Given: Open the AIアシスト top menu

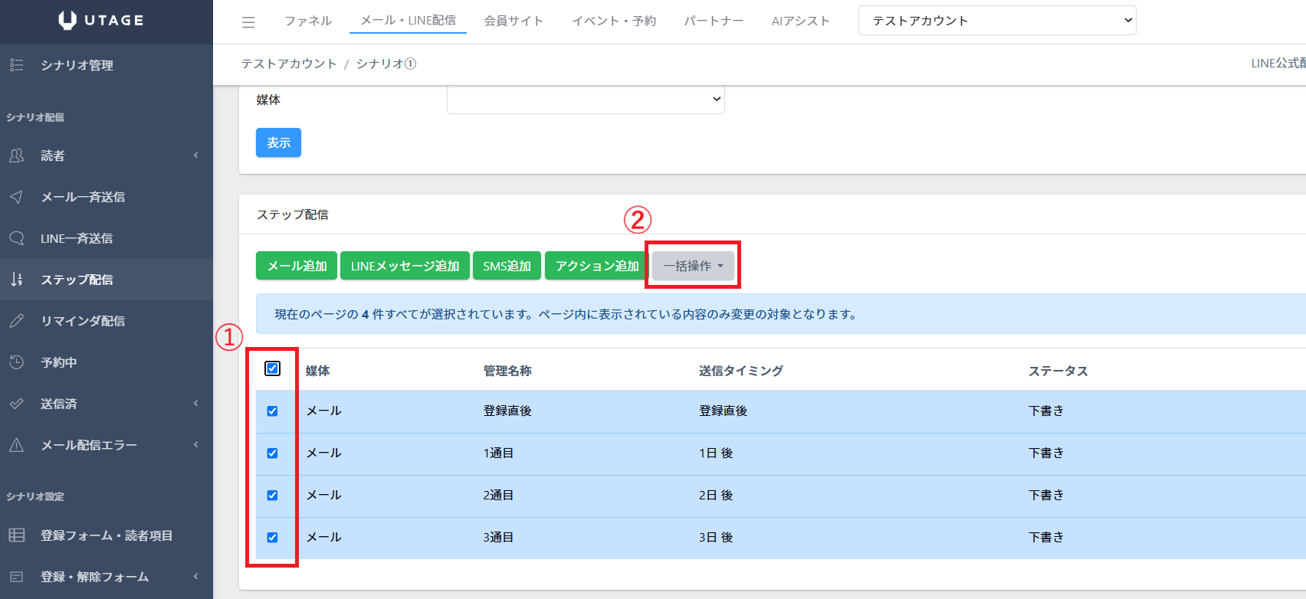Looking at the screenshot, I should 800,21.
